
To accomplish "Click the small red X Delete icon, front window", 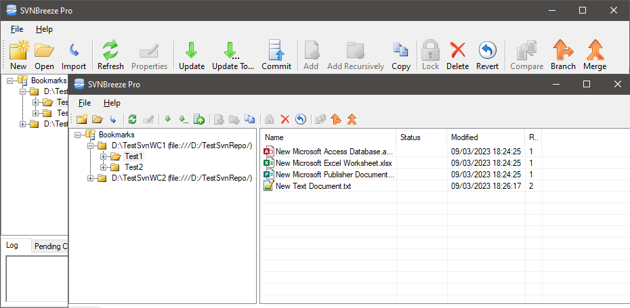I will pos(285,119).
